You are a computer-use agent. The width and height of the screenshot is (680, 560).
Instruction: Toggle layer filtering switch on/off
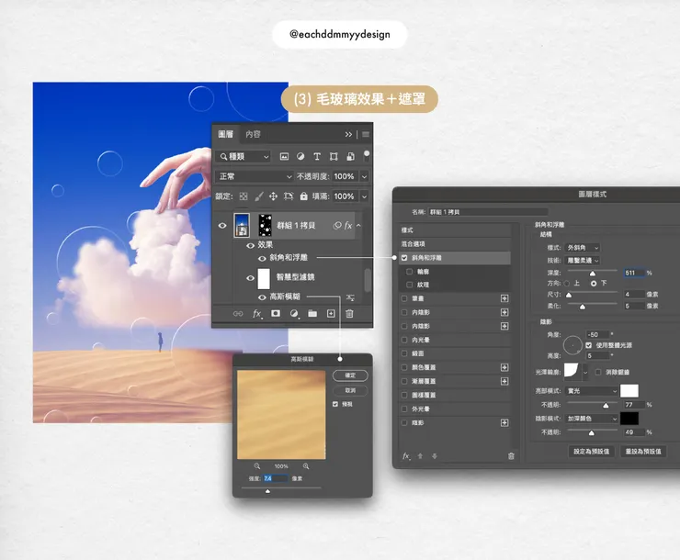367,156
